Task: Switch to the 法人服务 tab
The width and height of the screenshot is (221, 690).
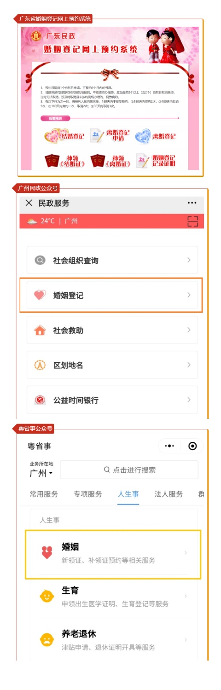Action: 169,494
